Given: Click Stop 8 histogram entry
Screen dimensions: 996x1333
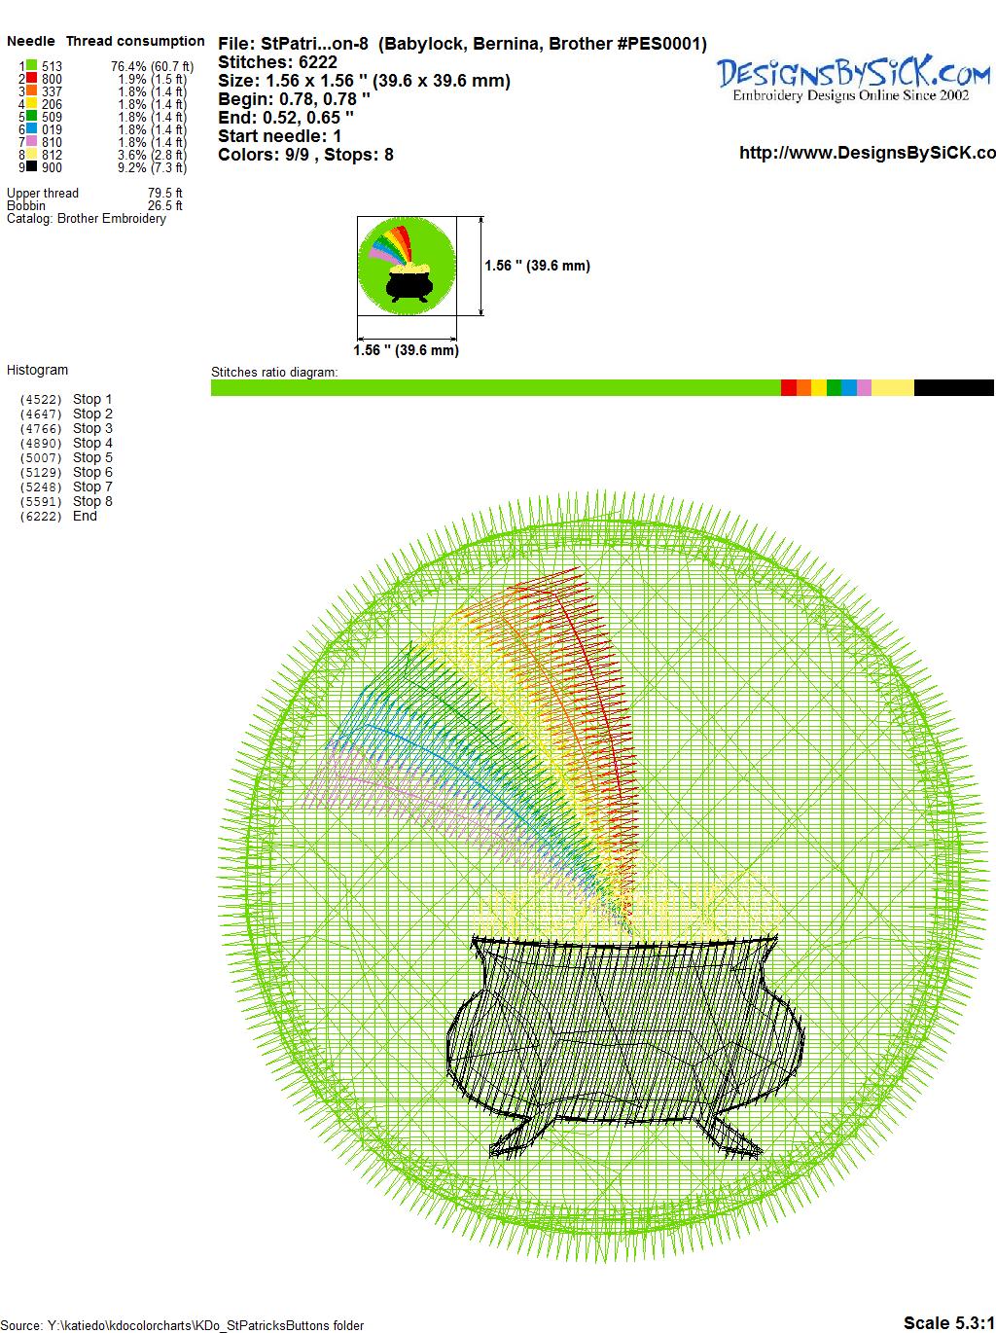Looking at the screenshot, I should 92,501.
